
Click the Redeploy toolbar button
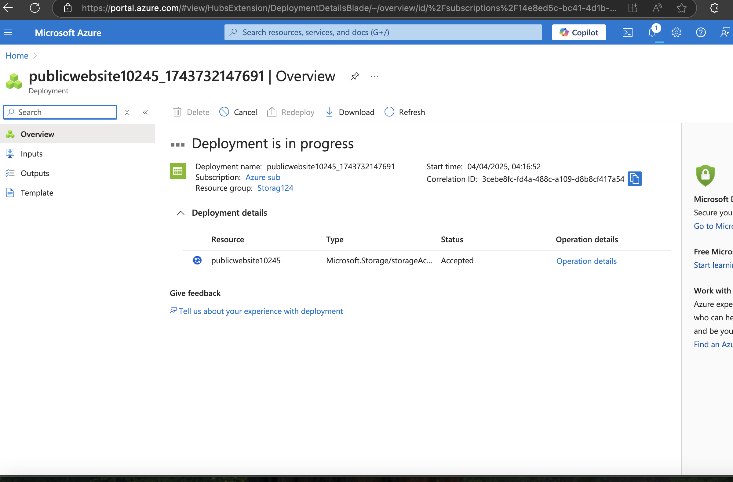[x=290, y=112]
